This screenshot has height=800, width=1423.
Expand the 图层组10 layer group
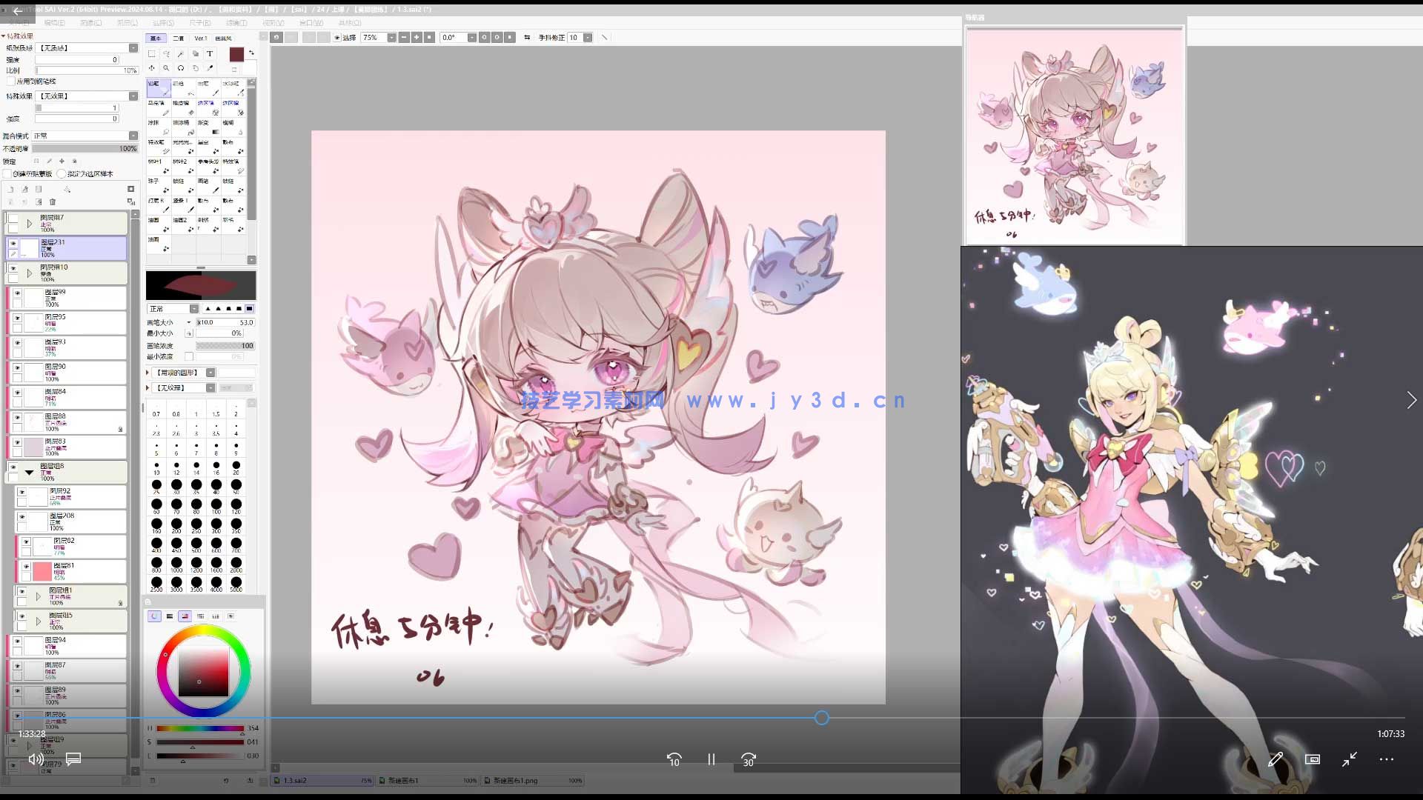click(x=30, y=273)
